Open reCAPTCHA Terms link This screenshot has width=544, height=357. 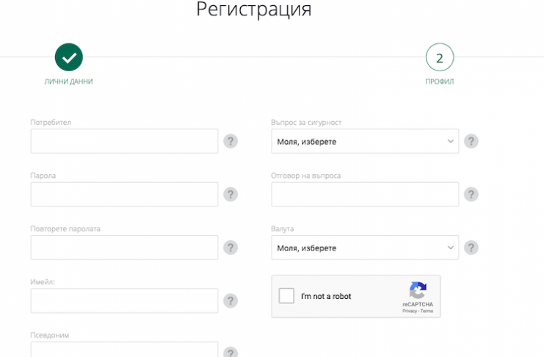(427, 311)
